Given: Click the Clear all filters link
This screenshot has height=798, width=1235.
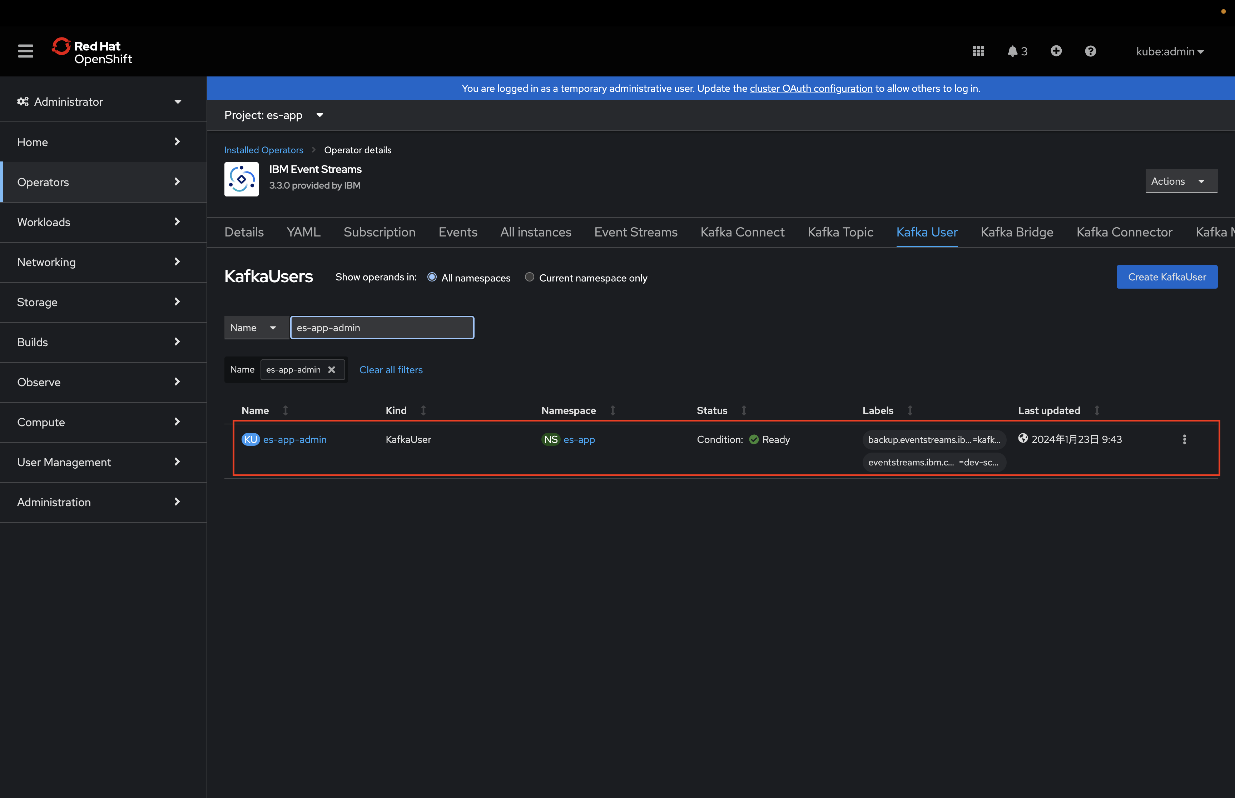Looking at the screenshot, I should (391, 369).
